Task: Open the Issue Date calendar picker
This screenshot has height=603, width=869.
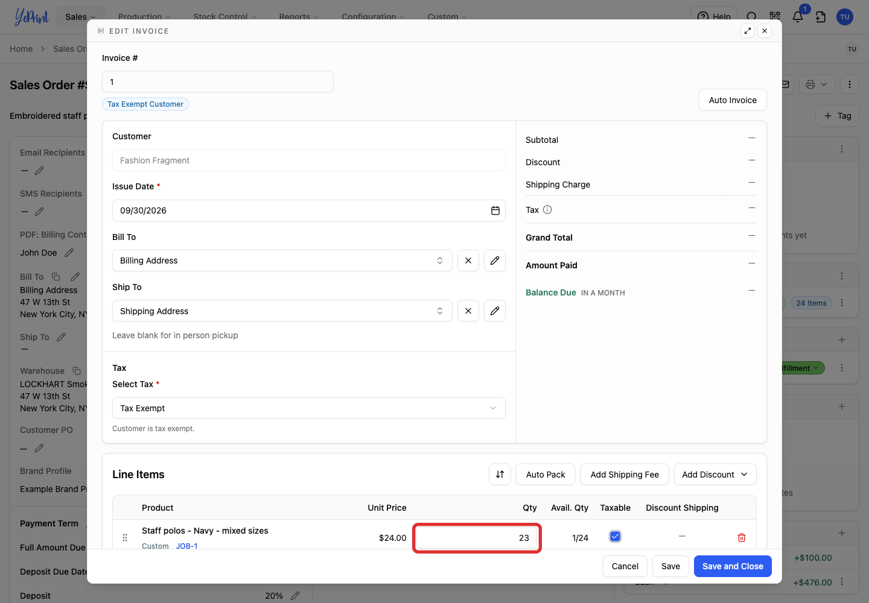Action: click(x=495, y=210)
